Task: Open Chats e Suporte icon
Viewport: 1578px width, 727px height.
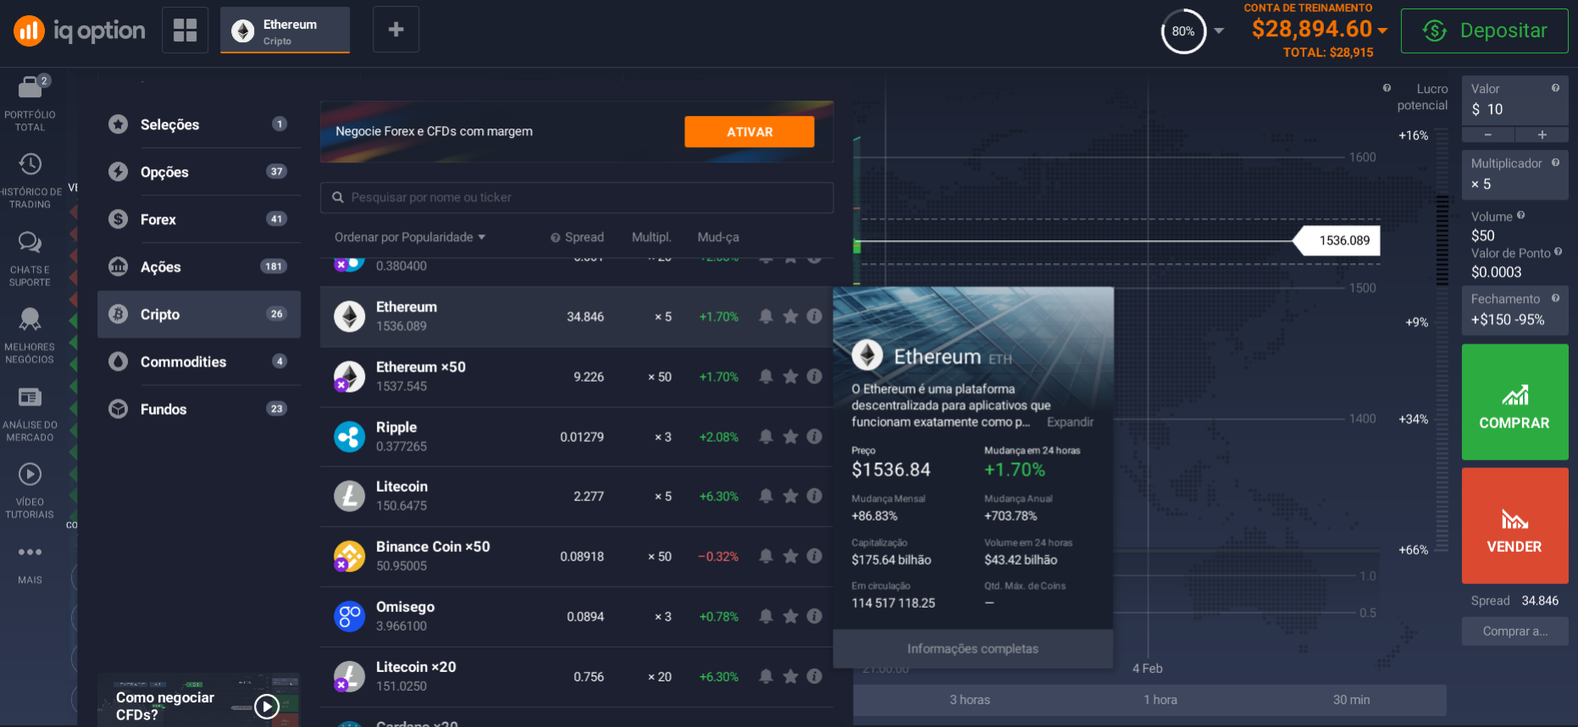Action: click(x=30, y=242)
